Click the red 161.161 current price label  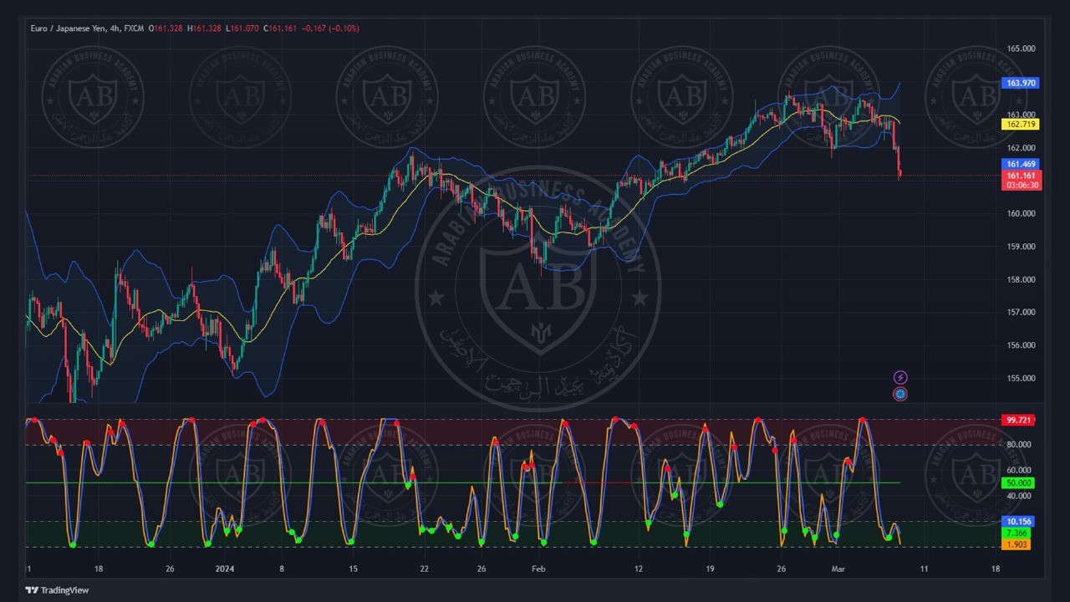pos(1020,176)
